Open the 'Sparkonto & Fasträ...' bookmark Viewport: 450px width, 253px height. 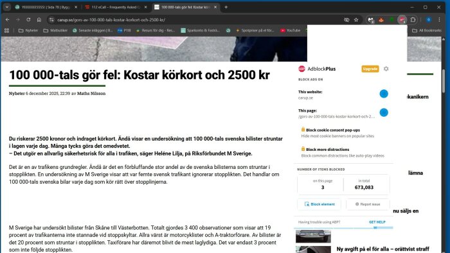200,30
